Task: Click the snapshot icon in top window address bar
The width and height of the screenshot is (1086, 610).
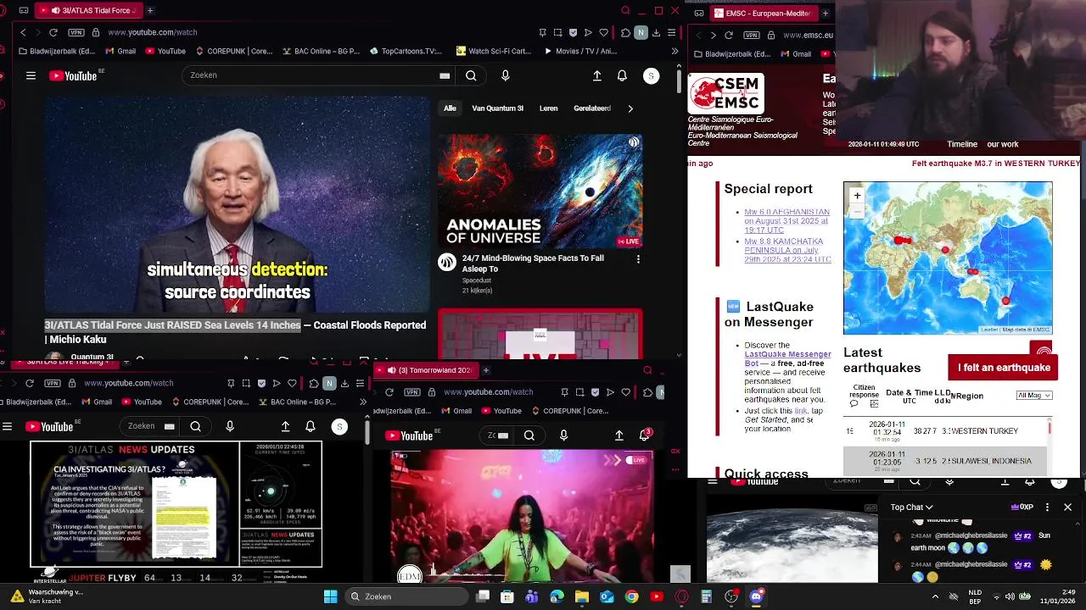Action: (x=557, y=32)
